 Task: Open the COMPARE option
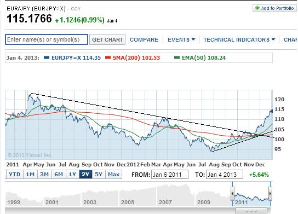144,40
